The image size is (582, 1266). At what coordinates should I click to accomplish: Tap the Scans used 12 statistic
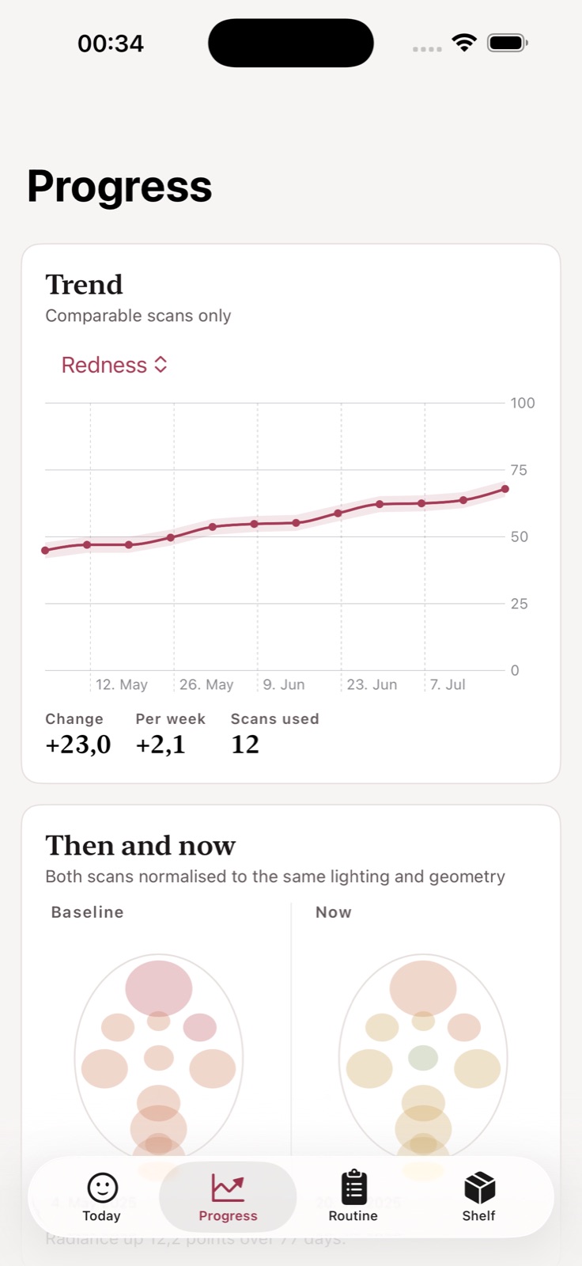coord(274,733)
